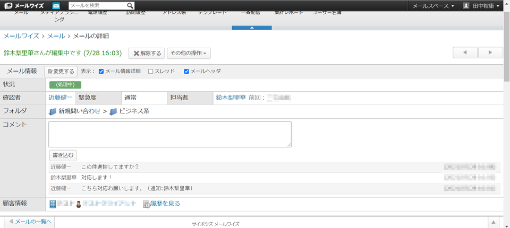Go to previous mail with left arrow
510x228 pixels.
click(x=465, y=52)
